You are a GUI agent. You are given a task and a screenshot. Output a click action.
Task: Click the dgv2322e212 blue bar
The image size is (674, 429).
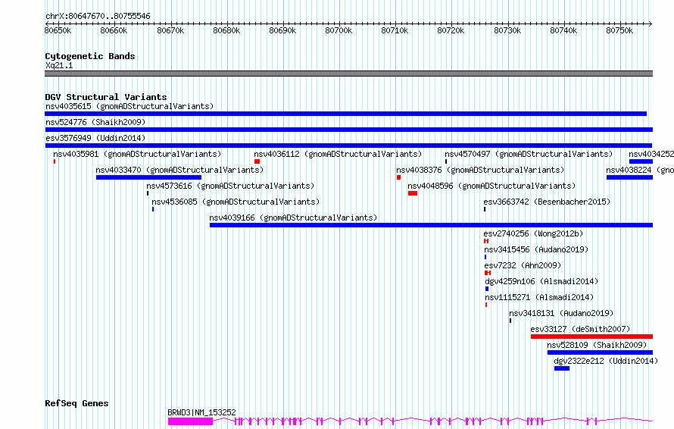click(x=562, y=368)
